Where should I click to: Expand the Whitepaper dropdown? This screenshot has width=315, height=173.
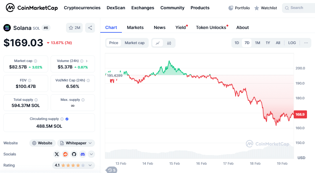tap(76, 143)
